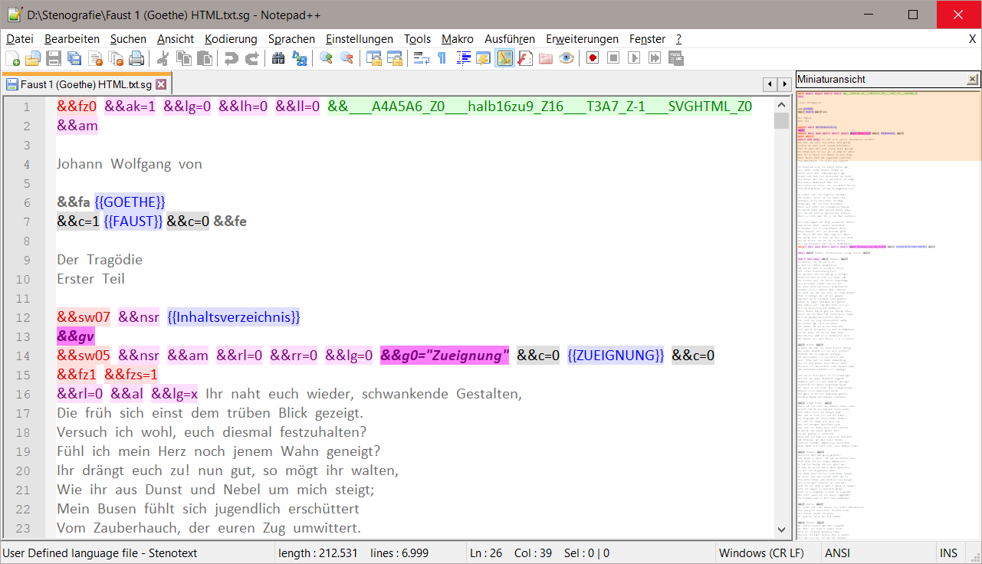Close the Miniaturansicht panel

972,79
